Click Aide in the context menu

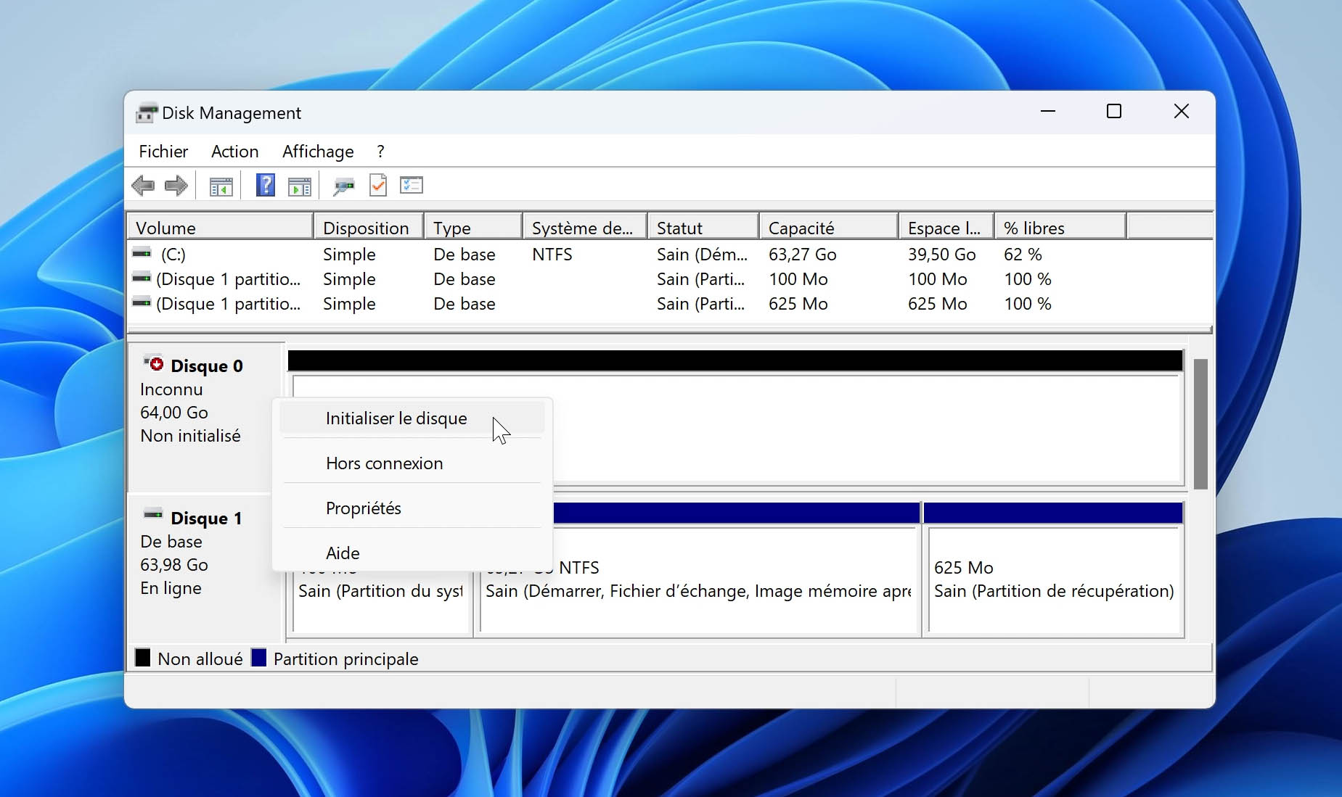point(412,553)
